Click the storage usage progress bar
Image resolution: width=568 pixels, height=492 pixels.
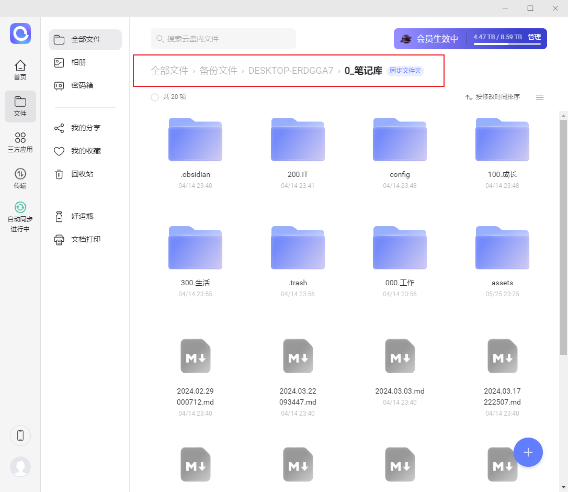click(x=507, y=44)
